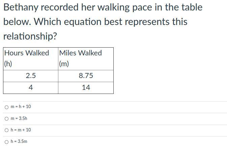Pick the radio button for h = 3.5m
The width and height of the screenshot is (227, 151).
pos(7,142)
